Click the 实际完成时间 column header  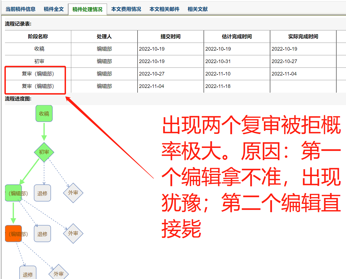pyautogui.click(x=303, y=36)
